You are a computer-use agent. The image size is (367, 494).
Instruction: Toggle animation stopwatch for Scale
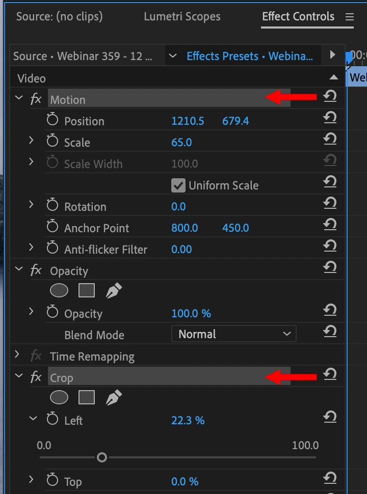[53, 142]
